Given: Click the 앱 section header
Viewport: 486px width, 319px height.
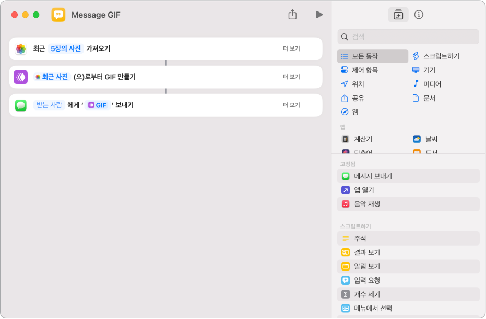Looking at the screenshot, I should click(x=343, y=127).
